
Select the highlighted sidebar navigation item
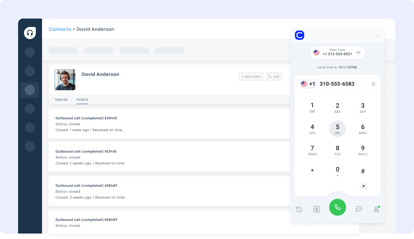[30, 90]
